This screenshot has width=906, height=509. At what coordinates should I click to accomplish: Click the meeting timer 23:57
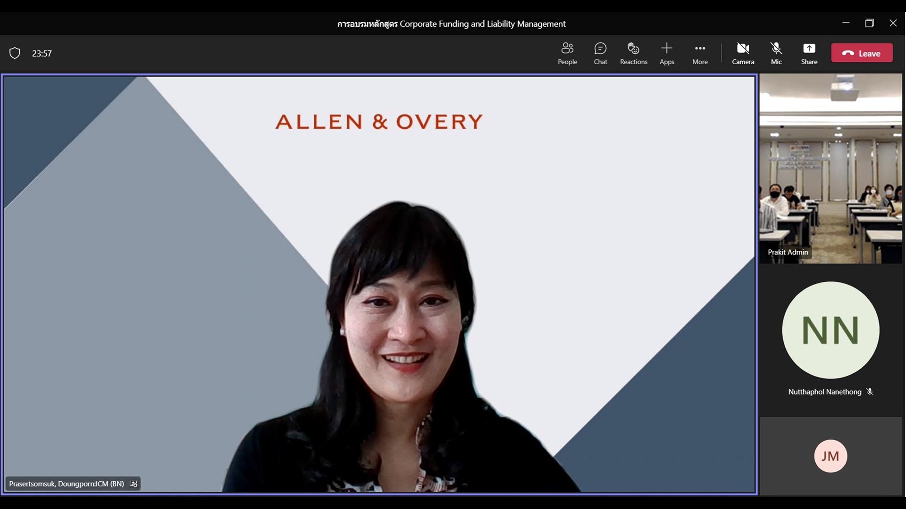pyautogui.click(x=42, y=54)
